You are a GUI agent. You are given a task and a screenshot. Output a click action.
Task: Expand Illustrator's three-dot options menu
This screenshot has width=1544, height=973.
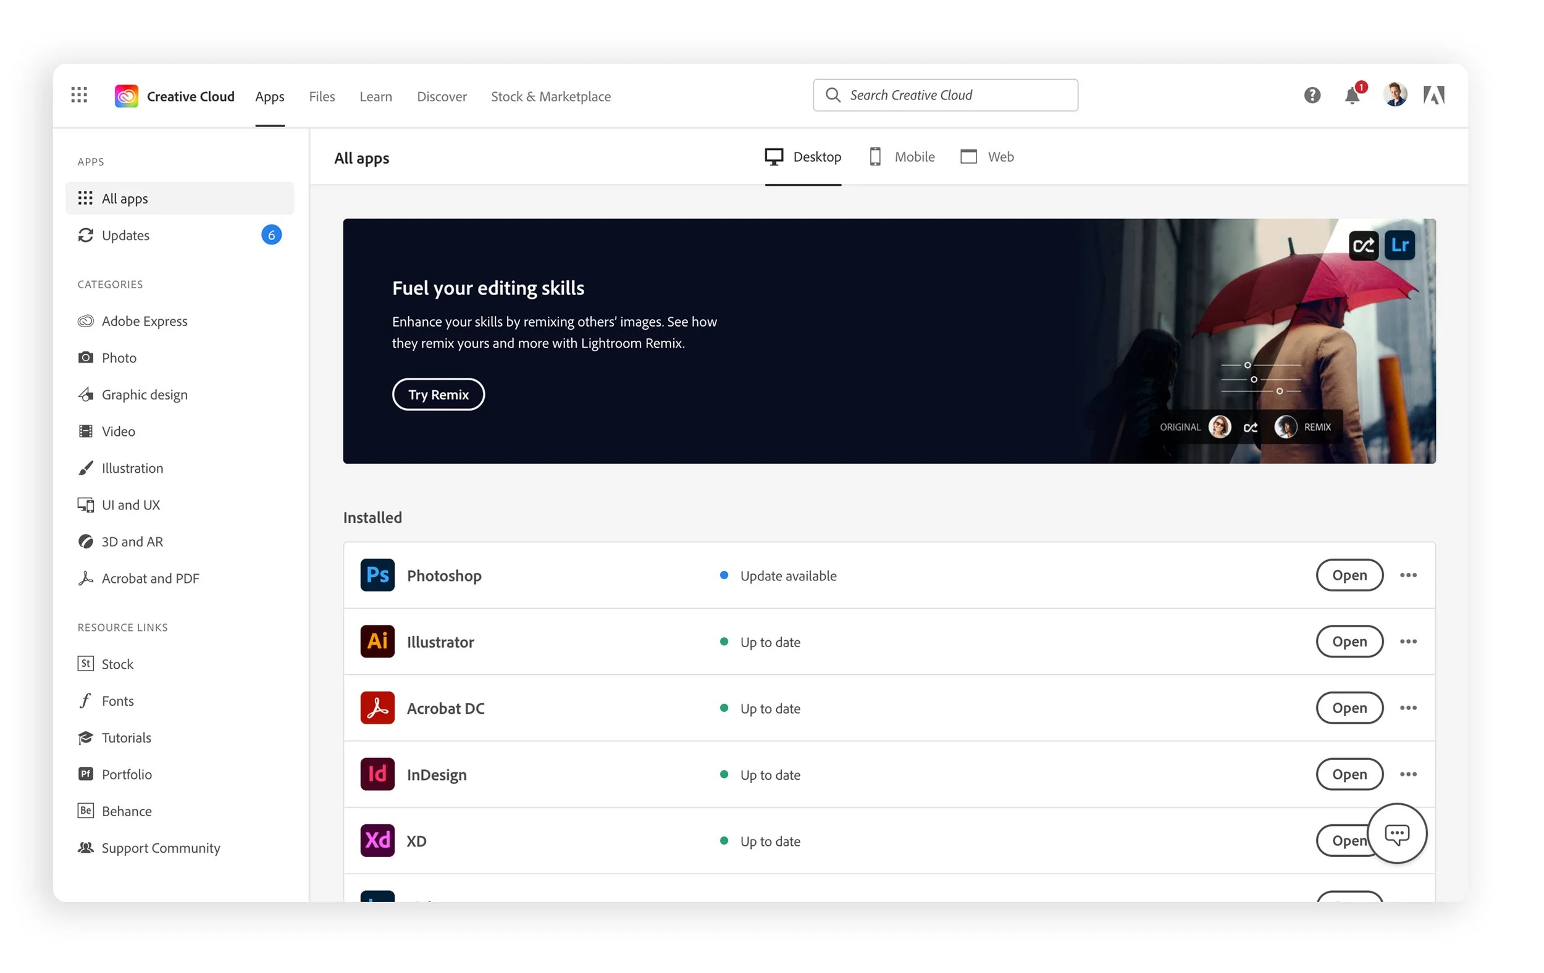[x=1408, y=641]
